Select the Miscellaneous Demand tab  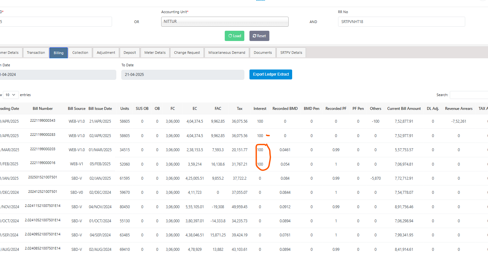[227, 53]
